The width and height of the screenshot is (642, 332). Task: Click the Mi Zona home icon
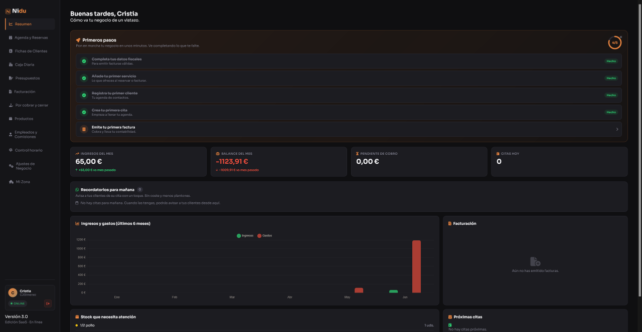coord(11,182)
